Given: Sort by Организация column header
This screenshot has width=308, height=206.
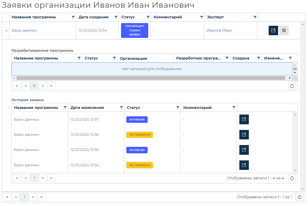Looking at the screenshot, I should click(x=133, y=58).
